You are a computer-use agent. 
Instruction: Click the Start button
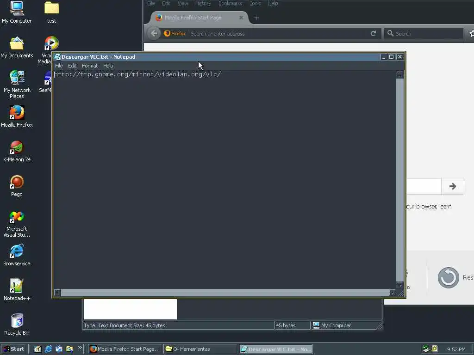coord(13,349)
